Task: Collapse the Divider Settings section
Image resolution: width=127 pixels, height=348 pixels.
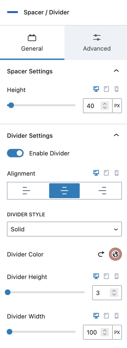Action: (116, 135)
